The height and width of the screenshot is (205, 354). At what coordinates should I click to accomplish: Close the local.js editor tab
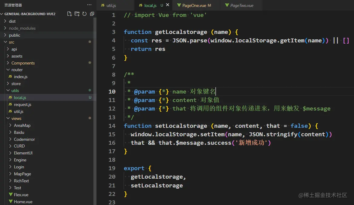168,5
